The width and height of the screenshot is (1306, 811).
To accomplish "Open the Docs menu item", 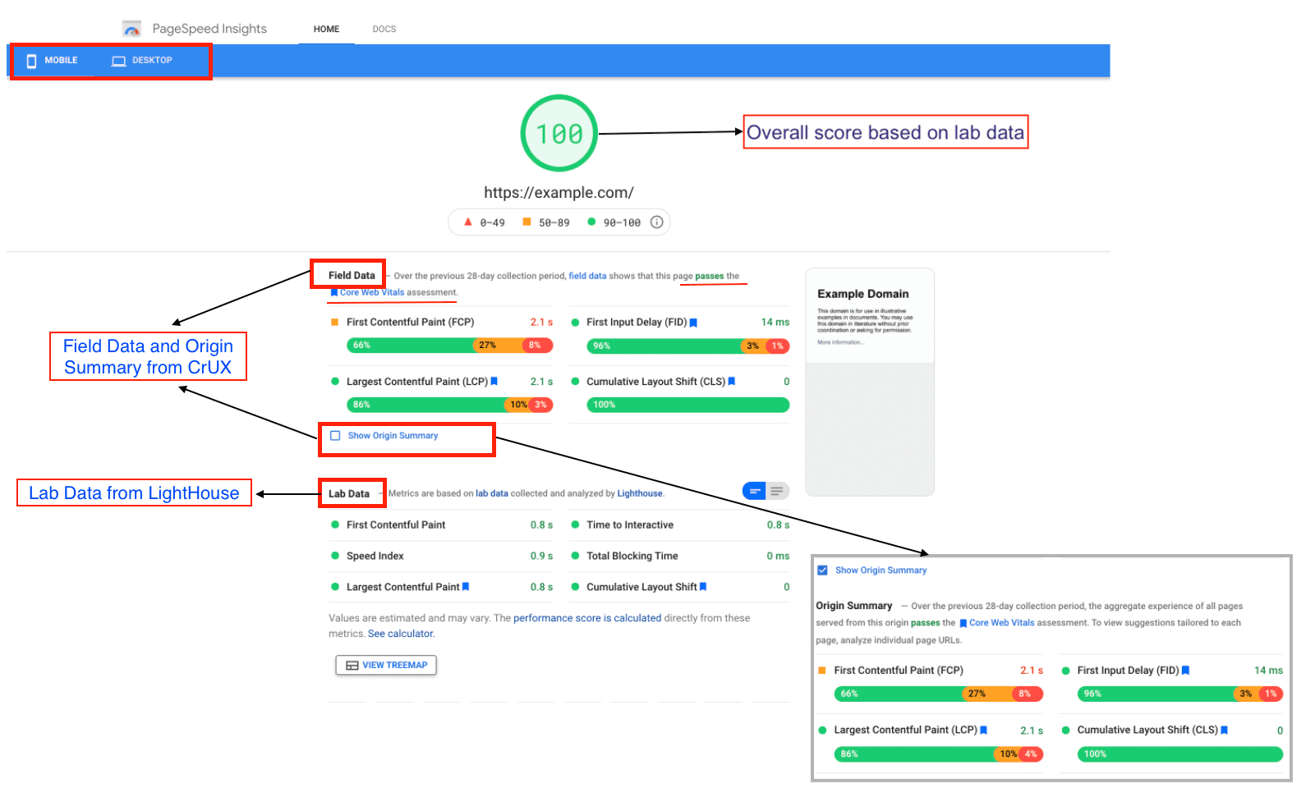I will click(x=384, y=30).
